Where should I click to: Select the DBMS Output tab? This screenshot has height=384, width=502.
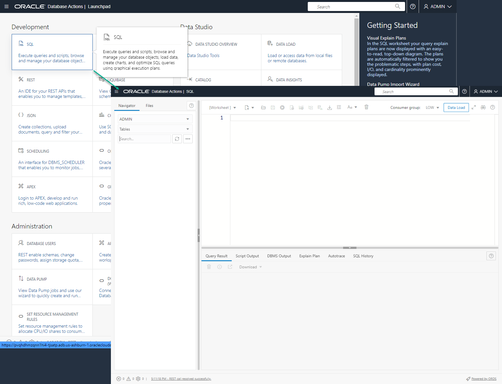(x=279, y=256)
